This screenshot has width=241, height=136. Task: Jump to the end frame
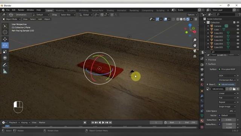(x=110, y=122)
